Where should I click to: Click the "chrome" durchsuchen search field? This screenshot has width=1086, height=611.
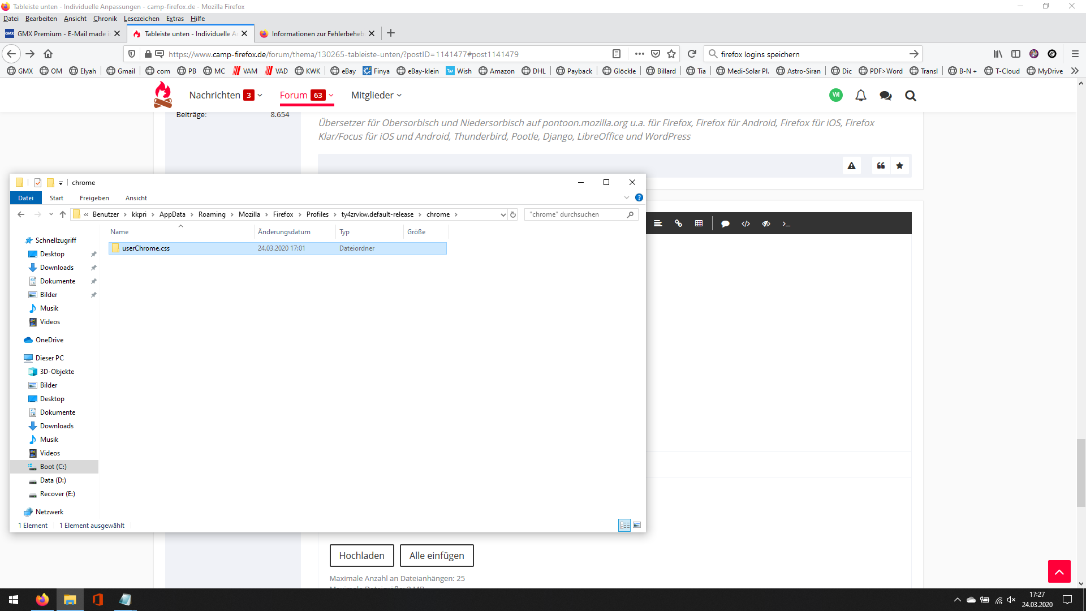pyautogui.click(x=574, y=214)
